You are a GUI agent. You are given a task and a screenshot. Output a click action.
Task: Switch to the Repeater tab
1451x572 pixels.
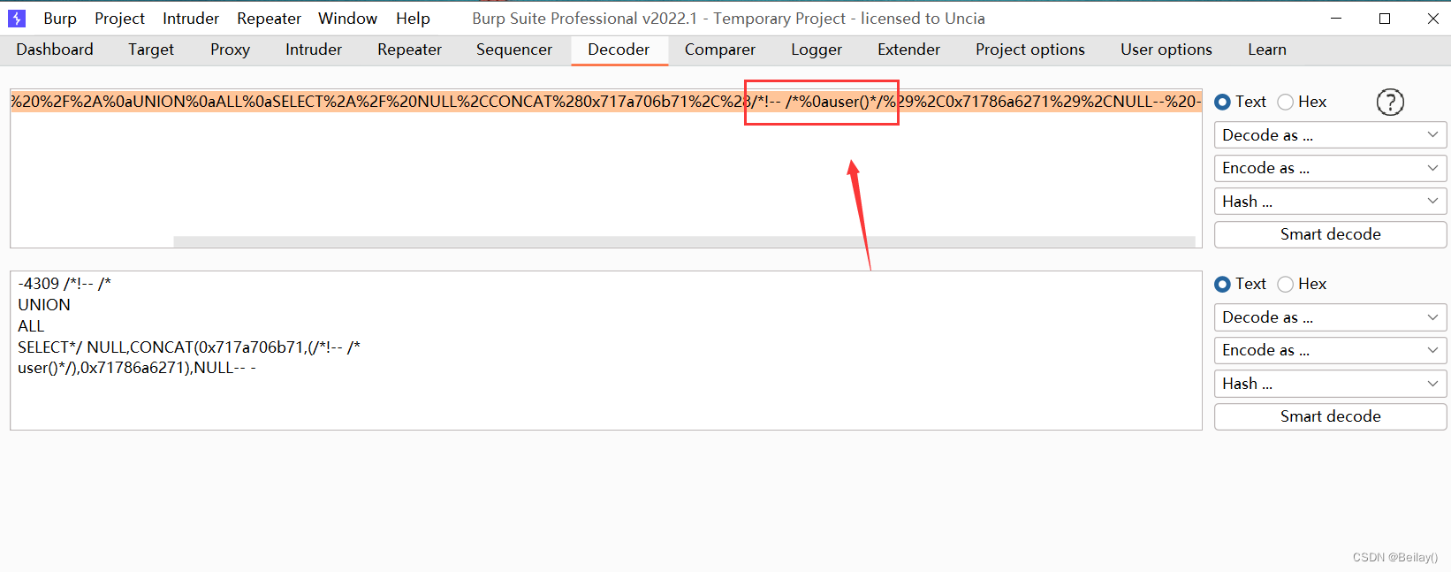click(409, 50)
